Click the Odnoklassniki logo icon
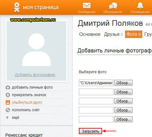 (x=17, y=7)
